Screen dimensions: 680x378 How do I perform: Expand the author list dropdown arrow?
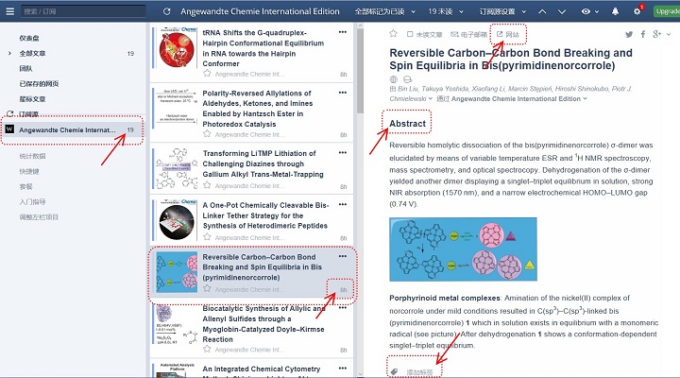click(x=431, y=99)
